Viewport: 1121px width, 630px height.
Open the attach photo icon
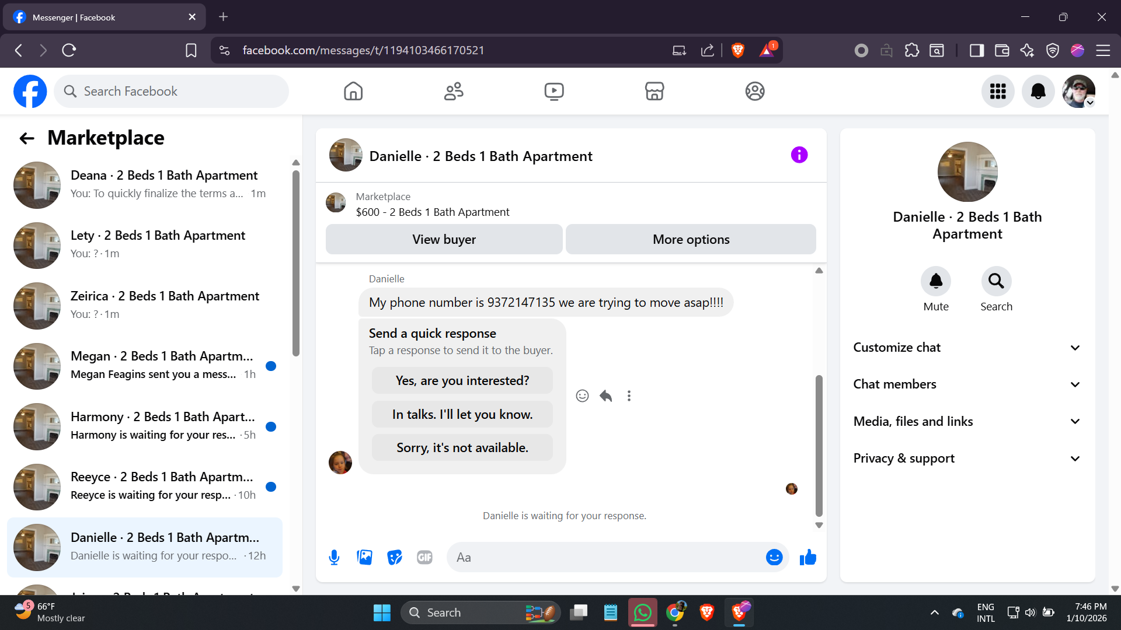(364, 558)
